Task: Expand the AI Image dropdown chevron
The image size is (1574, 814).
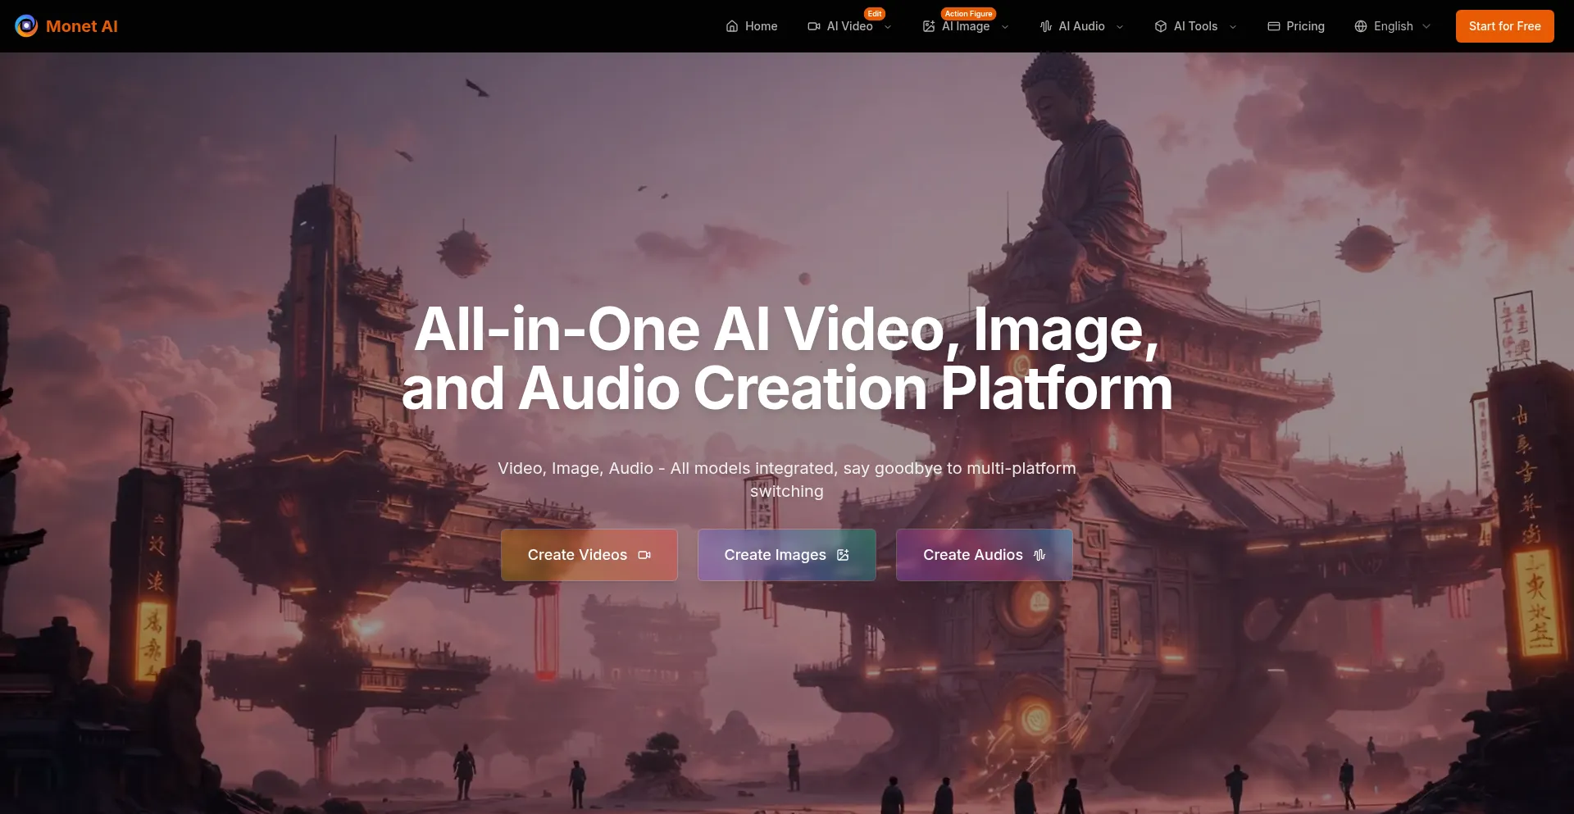Action: [x=1005, y=27]
